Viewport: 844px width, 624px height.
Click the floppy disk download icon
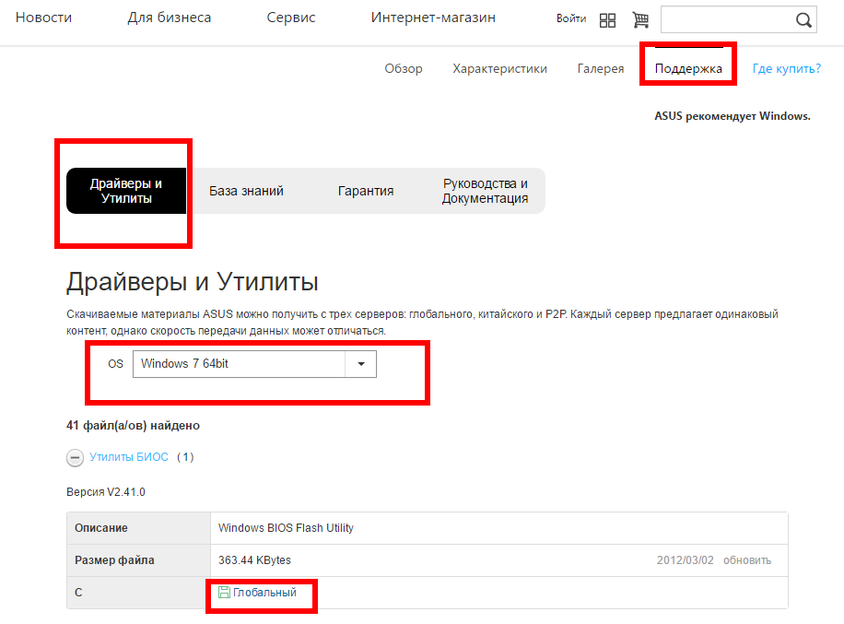pyautogui.click(x=224, y=593)
